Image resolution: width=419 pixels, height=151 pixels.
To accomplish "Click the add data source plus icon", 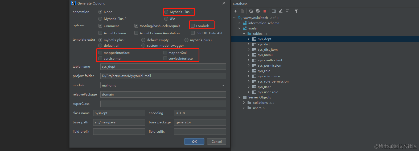I will (236, 11).
